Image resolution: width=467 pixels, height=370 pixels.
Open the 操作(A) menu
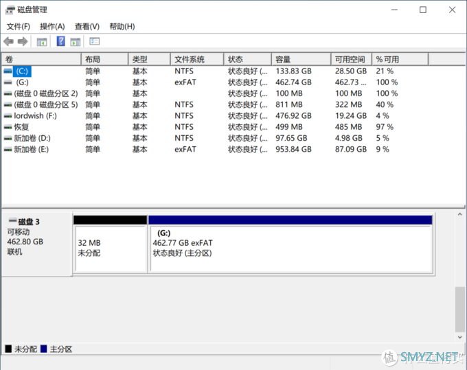click(x=52, y=27)
